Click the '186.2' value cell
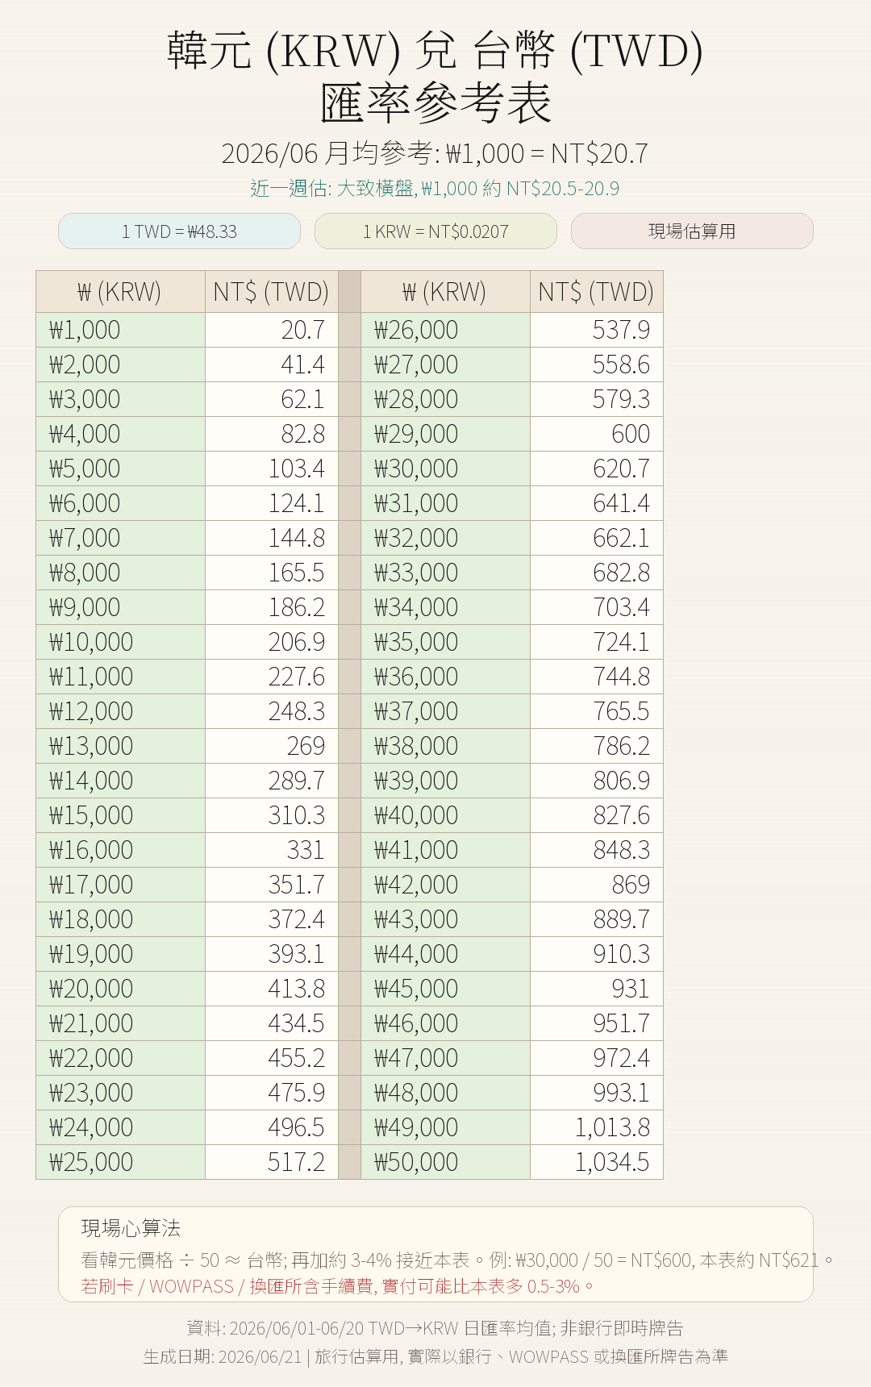The width and height of the screenshot is (871, 1387). click(271, 607)
